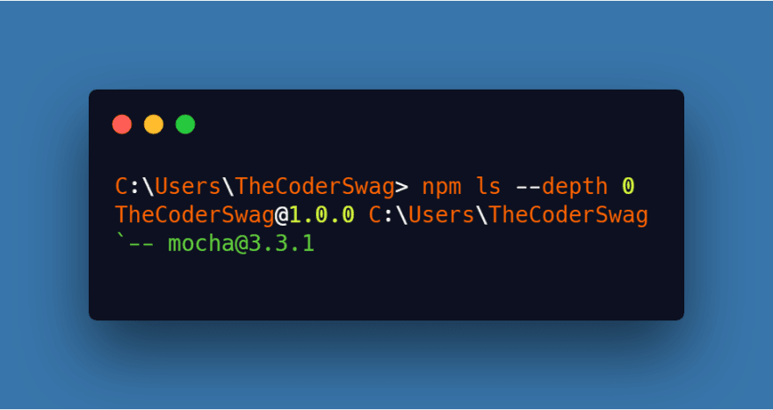The width and height of the screenshot is (773, 410).
Task: Click the 1.0.0 version number
Action: [321, 215]
